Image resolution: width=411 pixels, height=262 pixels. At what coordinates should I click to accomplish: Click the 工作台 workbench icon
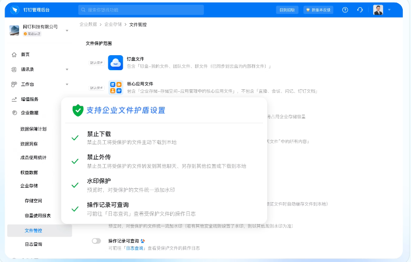coord(14,85)
